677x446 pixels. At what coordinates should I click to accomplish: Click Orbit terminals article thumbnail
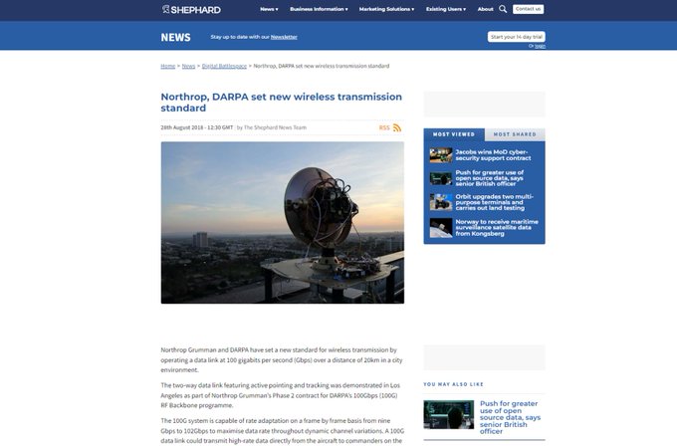point(441,202)
